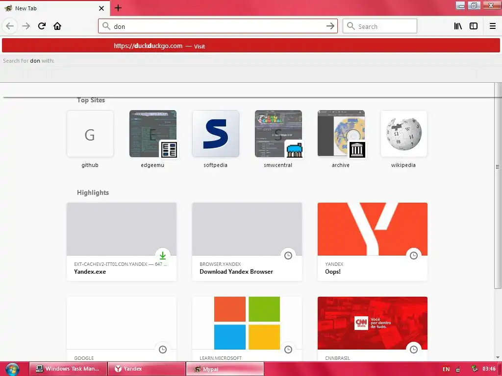Screen dimensions: 502x376
Task: Go forward one page
Action: coord(26,26)
